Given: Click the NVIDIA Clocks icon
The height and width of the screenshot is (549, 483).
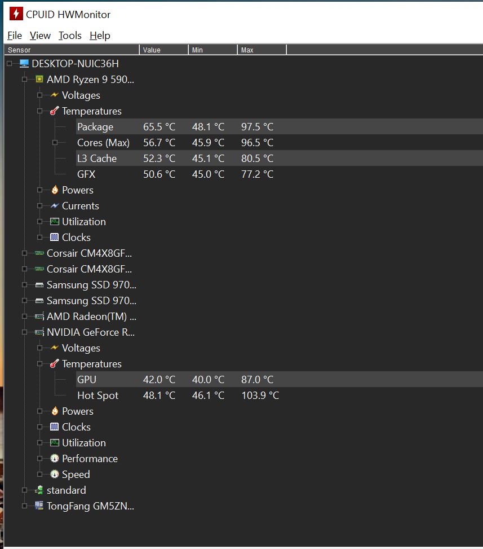Looking at the screenshot, I should [x=55, y=427].
